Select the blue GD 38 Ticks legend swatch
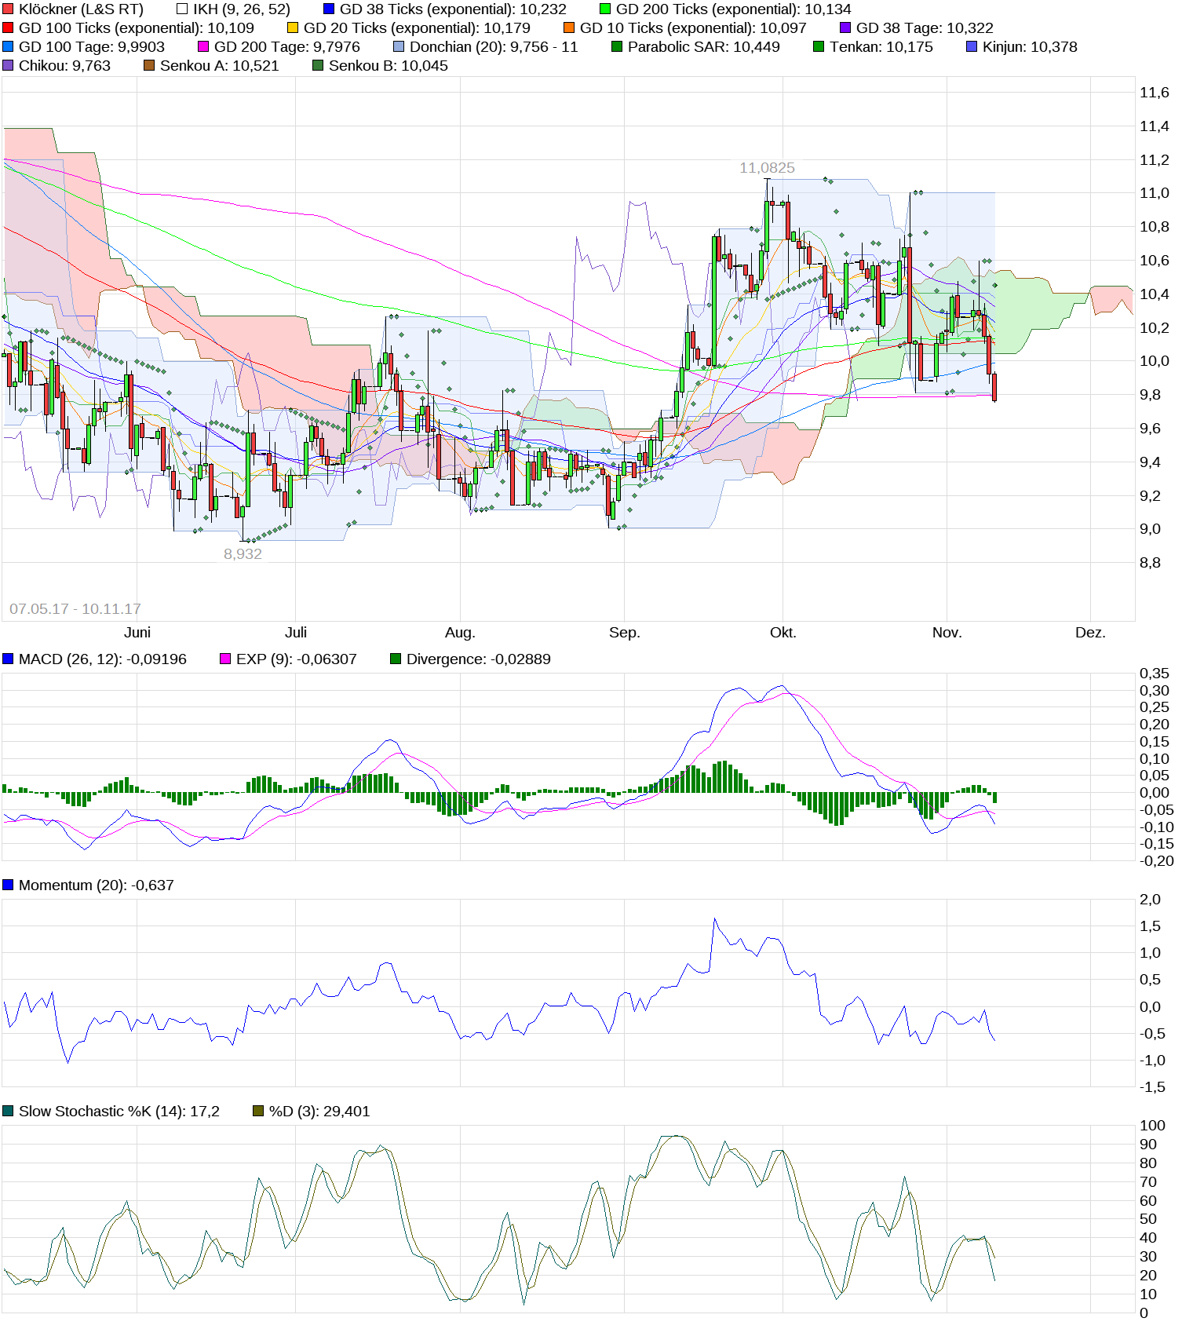Viewport: 1193px width, 1329px height. coord(329,9)
